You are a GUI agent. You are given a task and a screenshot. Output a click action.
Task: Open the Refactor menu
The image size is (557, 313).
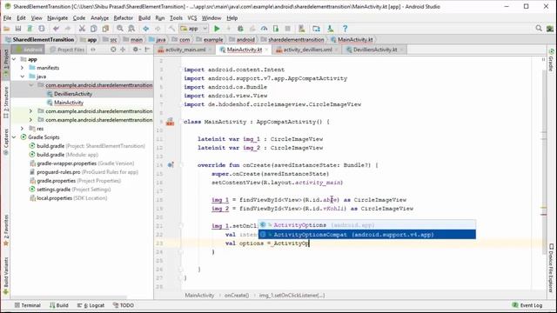(124, 17)
